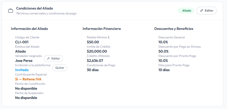Click the Fecha de Constitución label
Screen dimensions: 227x109
(30, 84)
